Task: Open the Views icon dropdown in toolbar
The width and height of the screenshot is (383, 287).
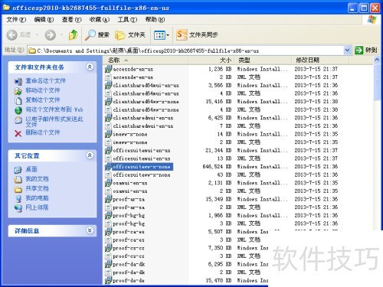Action: point(162,35)
